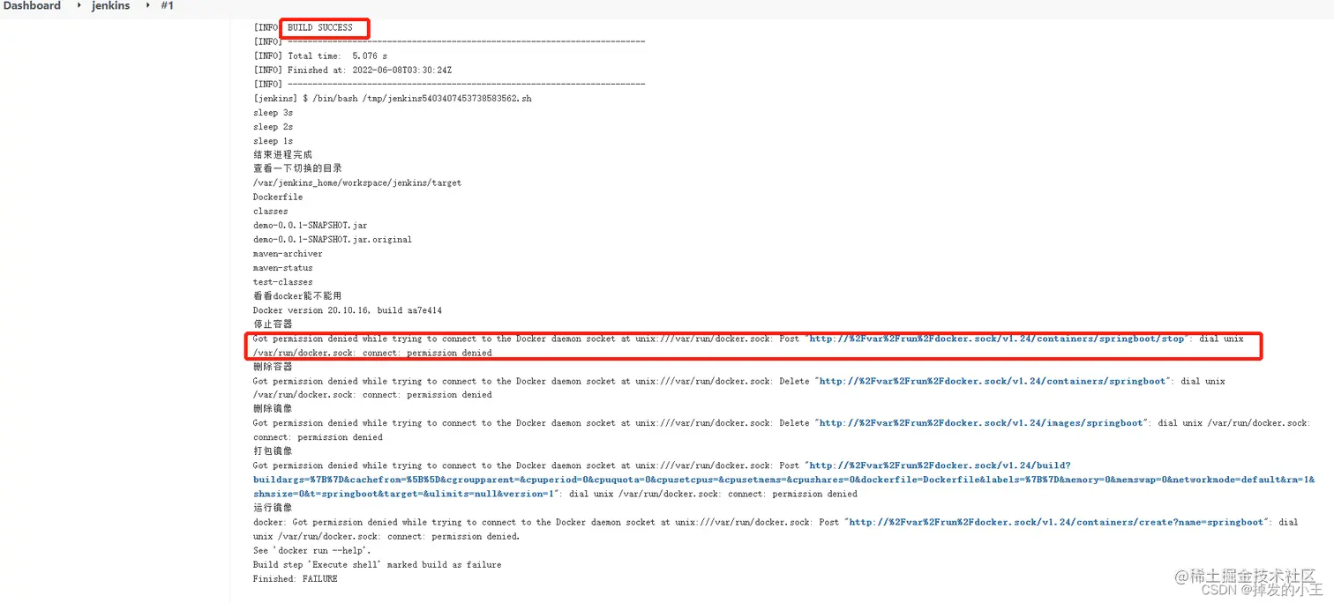The image size is (1334, 603).
Task: Click the '/var/jenkins_home/workspace/jenkins/target' path line
Action: click(357, 183)
